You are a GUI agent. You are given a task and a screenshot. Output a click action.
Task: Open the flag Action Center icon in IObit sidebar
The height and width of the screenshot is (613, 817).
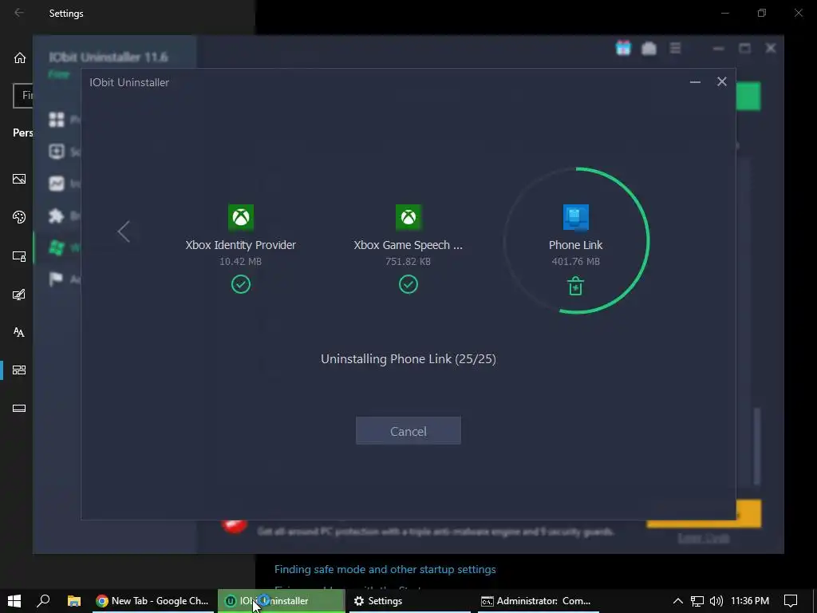click(56, 279)
